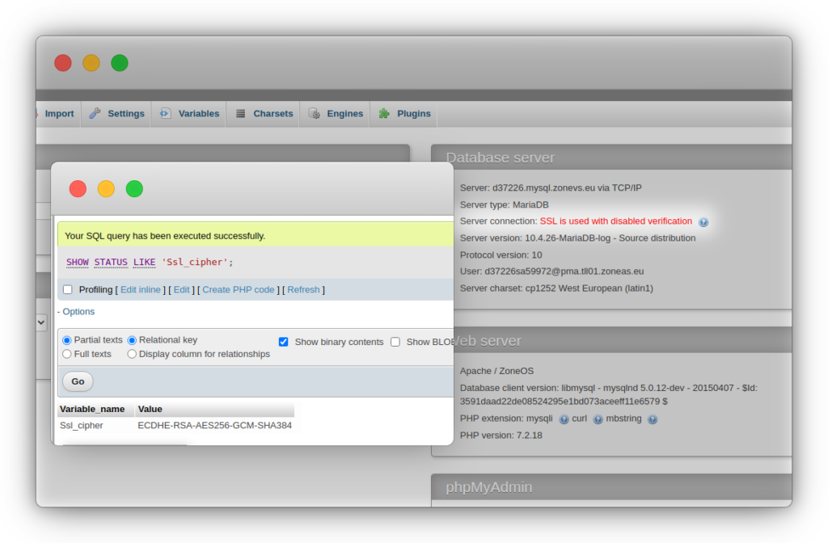
Task: Click the Variable_name column header
Action: click(92, 410)
